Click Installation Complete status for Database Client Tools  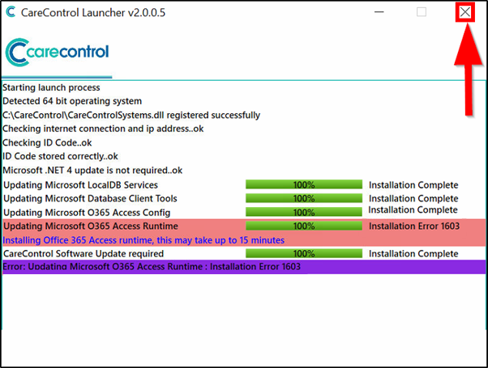[413, 198]
